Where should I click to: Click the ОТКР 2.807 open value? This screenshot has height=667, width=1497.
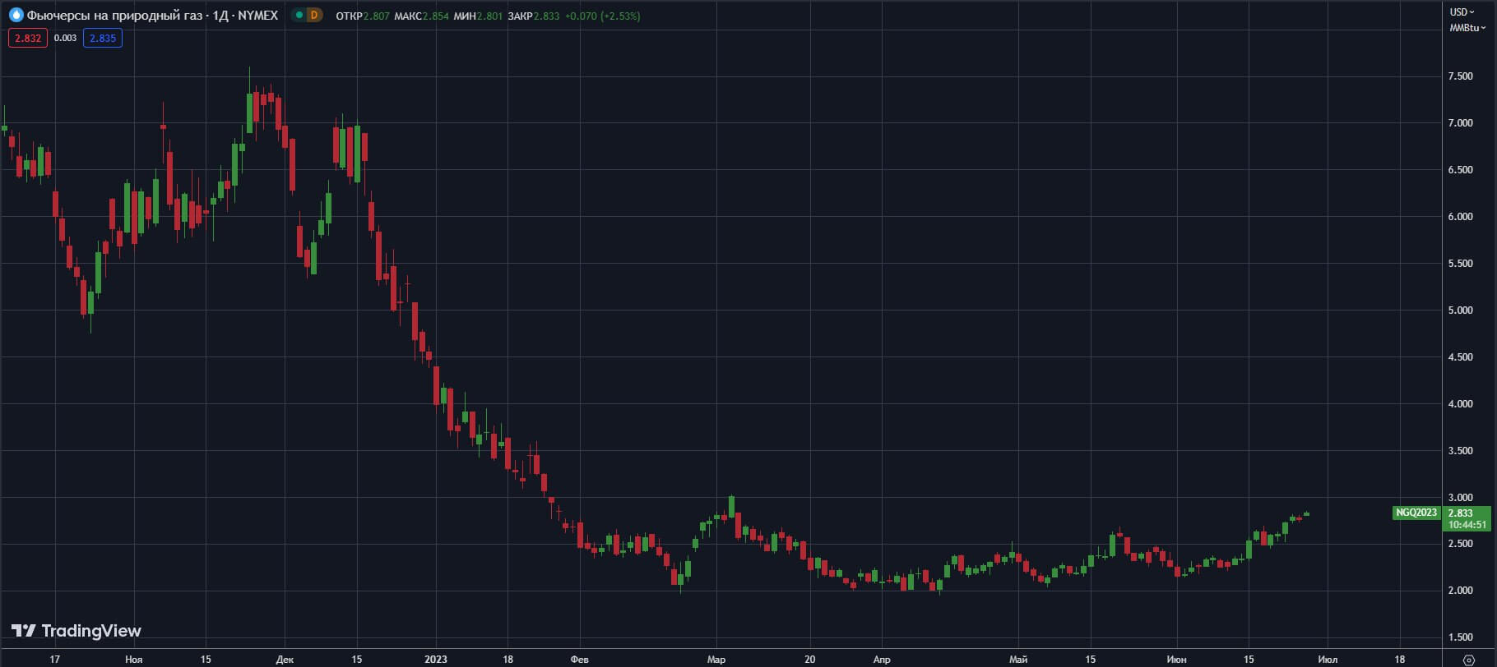pyautogui.click(x=363, y=16)
